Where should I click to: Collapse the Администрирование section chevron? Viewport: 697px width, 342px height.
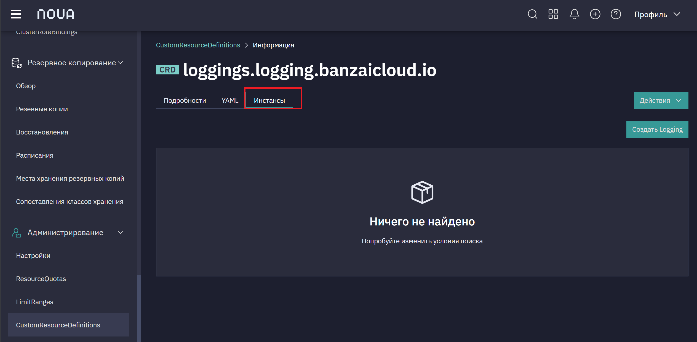point(120,232)
